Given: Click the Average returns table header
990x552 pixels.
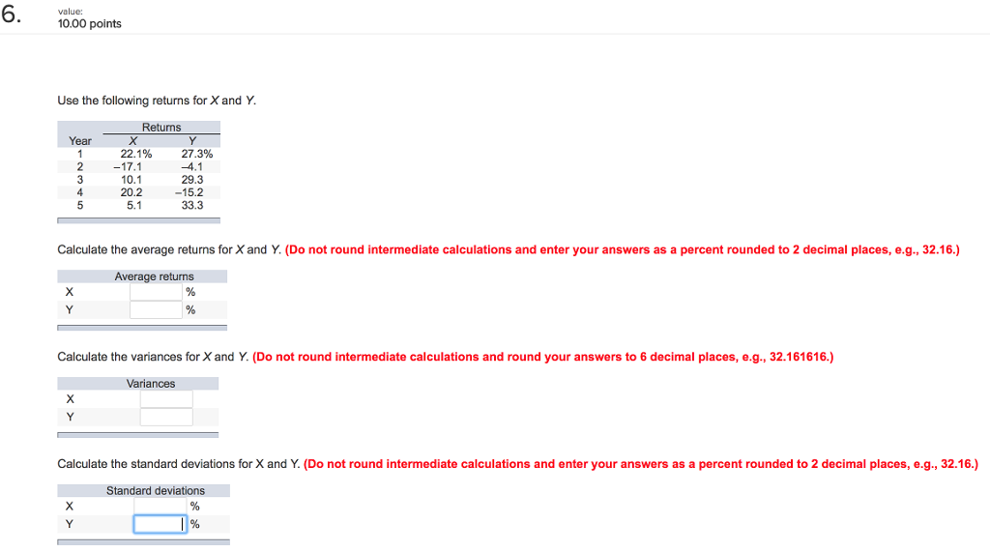Looking at the screenshot, I should click(x=154, y=276).
